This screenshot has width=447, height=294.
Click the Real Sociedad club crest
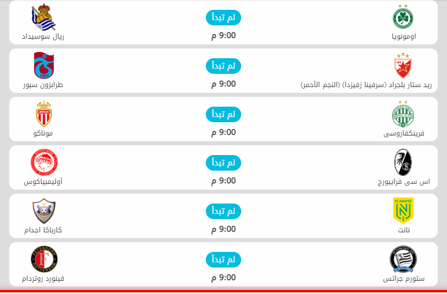(x=43, y=17)
